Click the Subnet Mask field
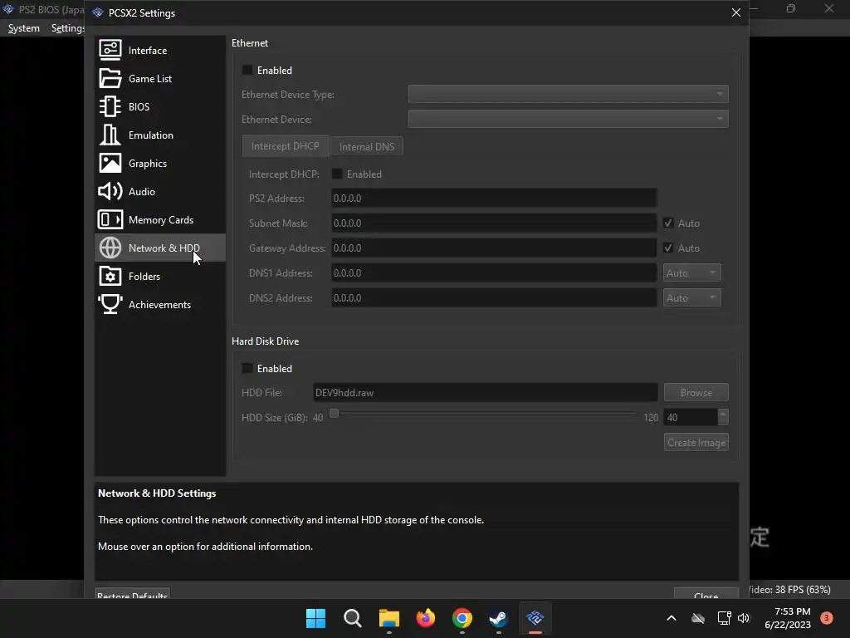 click(x=494, y=223)
